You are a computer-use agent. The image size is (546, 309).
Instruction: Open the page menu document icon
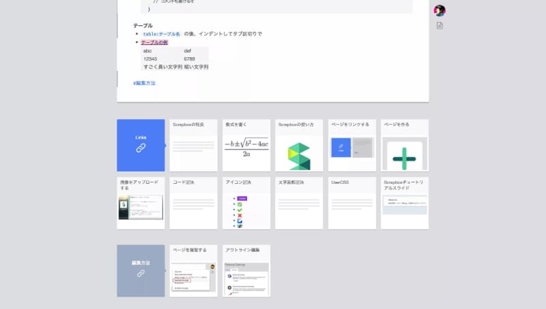[x=440, y=26]
